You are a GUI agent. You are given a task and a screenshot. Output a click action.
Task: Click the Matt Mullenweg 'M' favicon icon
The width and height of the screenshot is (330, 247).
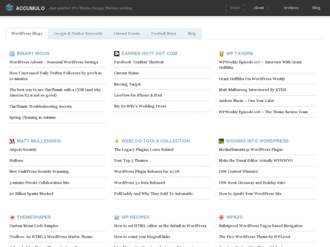12,141
